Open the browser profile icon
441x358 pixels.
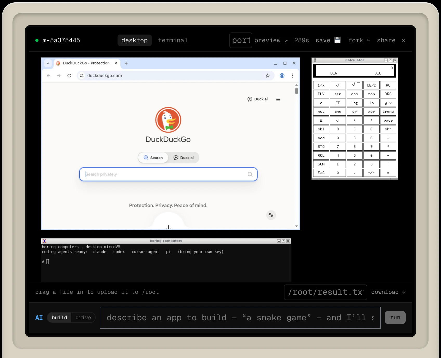pyautogui.click(x=282, y=76)
